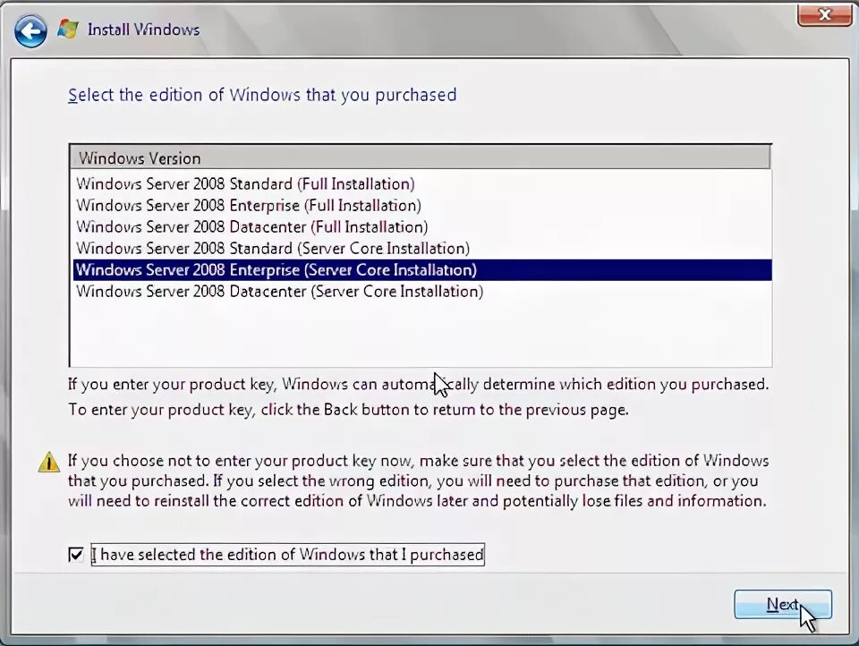
Task: Select Windows Server 2008 Enterprise (Server Core Installation)
Action: pyautogui.click(x=421, y=269)
